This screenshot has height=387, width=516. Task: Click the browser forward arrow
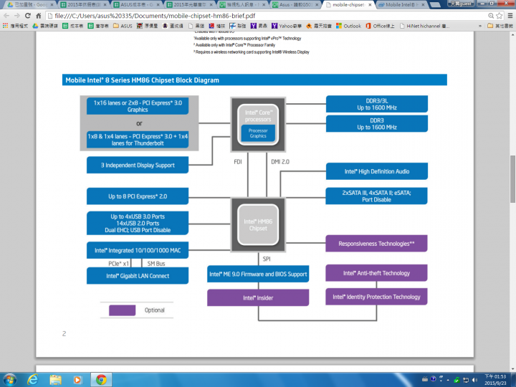17,16
